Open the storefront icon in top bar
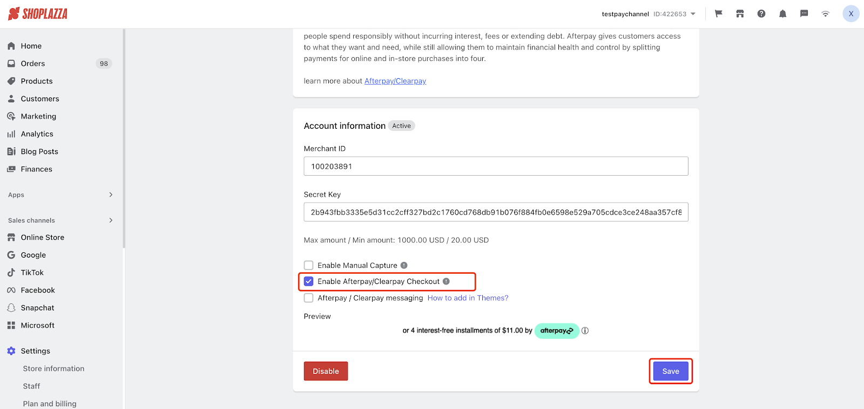Viewport: 864px width, 409px height. pos(740,14)
